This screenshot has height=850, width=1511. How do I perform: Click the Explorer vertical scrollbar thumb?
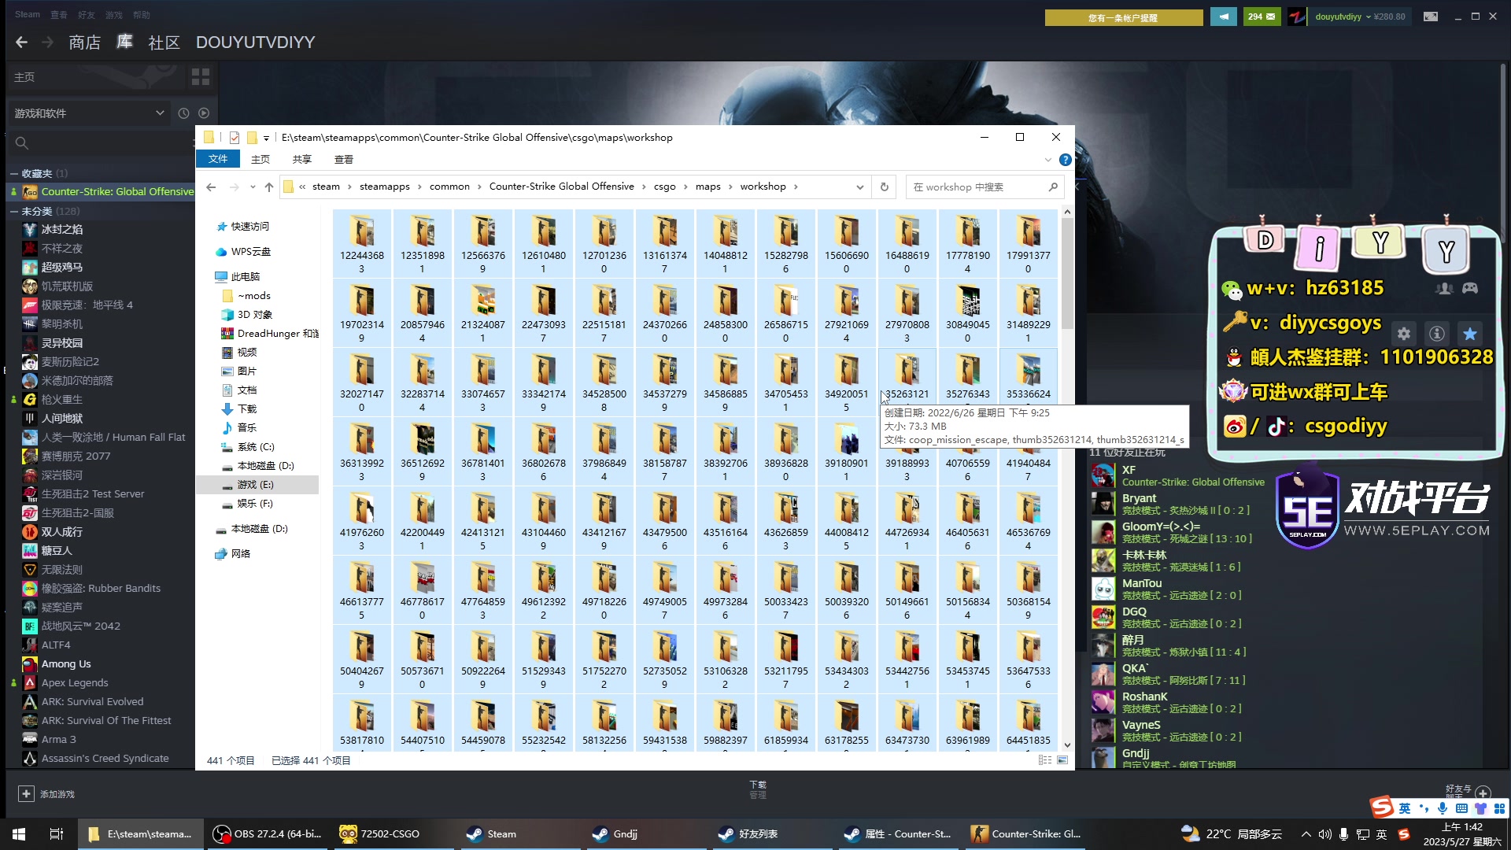[x=1067, y=274]
